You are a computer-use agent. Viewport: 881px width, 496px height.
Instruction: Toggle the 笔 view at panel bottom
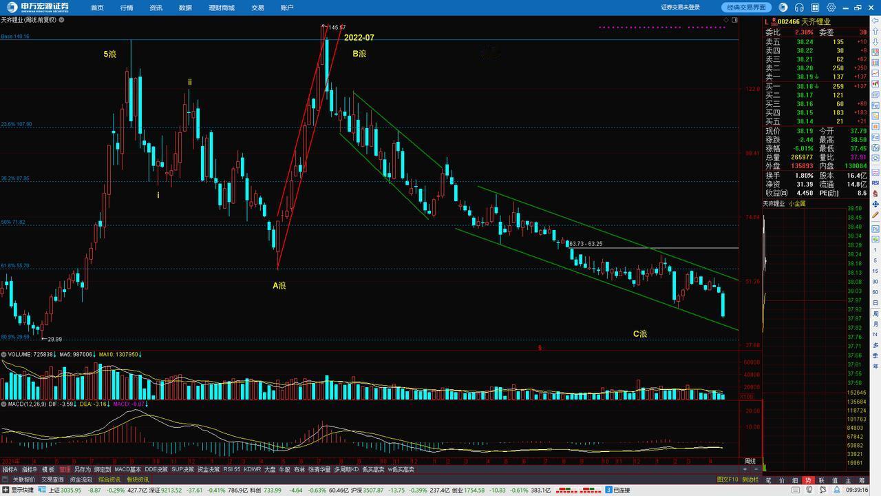(x=769, y=480)
